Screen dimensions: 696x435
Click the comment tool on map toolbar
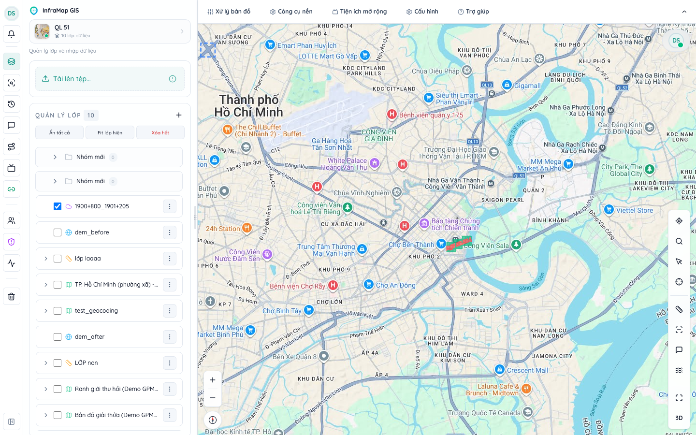679,350
